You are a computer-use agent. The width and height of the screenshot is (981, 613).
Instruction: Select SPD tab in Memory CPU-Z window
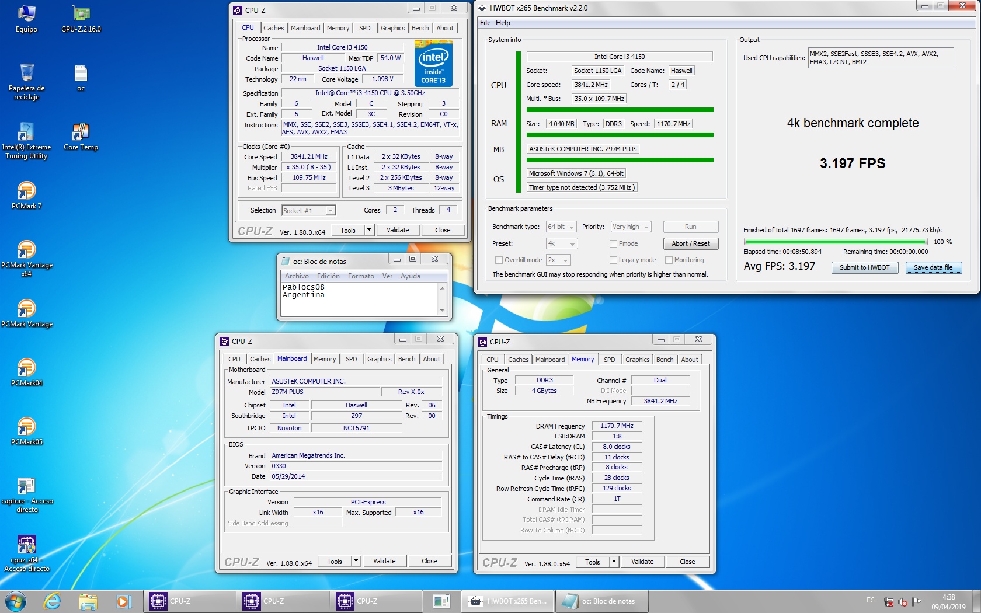pyautogui.click(x=609, y=360)
